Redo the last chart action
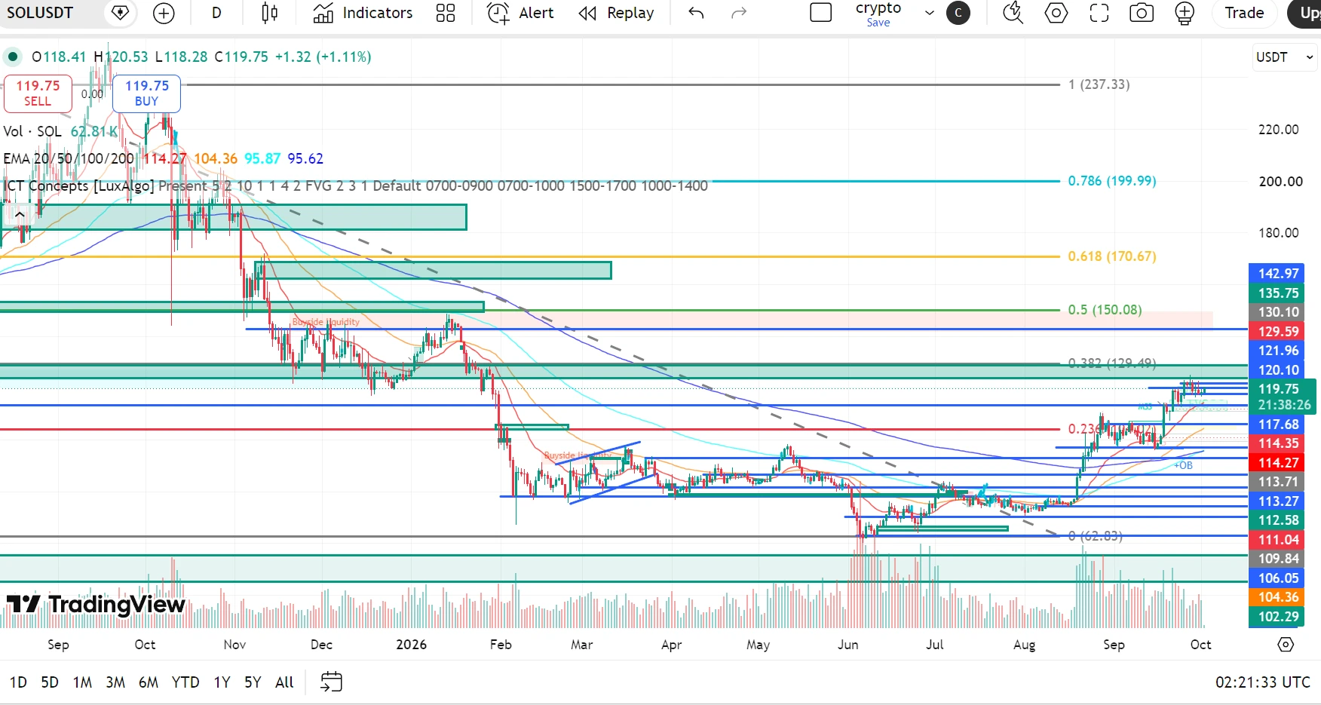 pyautogui.click(x=739, y=13)
